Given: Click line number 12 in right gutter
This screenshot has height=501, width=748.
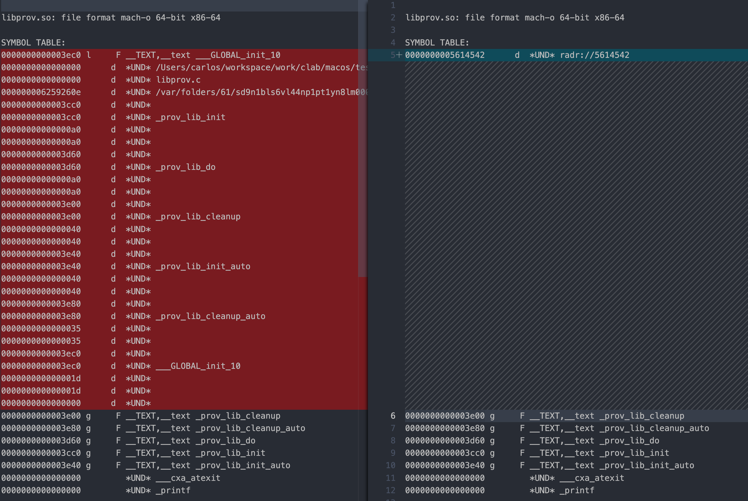Looking at the screenshot, I should click(390, 490).
